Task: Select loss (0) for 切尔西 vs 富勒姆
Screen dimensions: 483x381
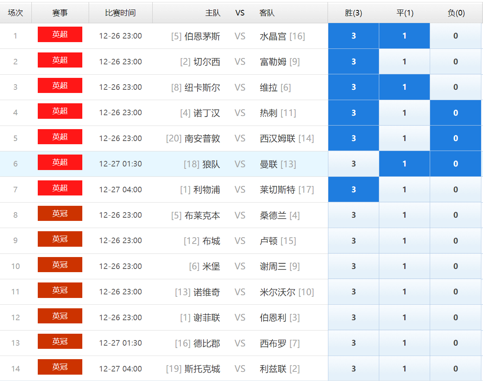Action: [456, 62]
